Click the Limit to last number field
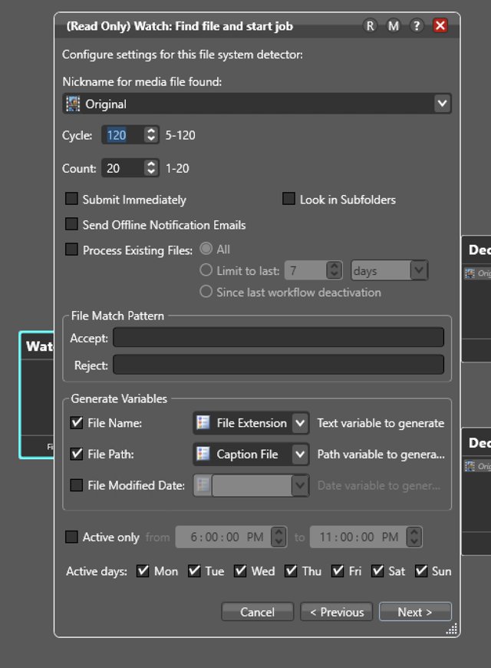 (x=305, y=270)
